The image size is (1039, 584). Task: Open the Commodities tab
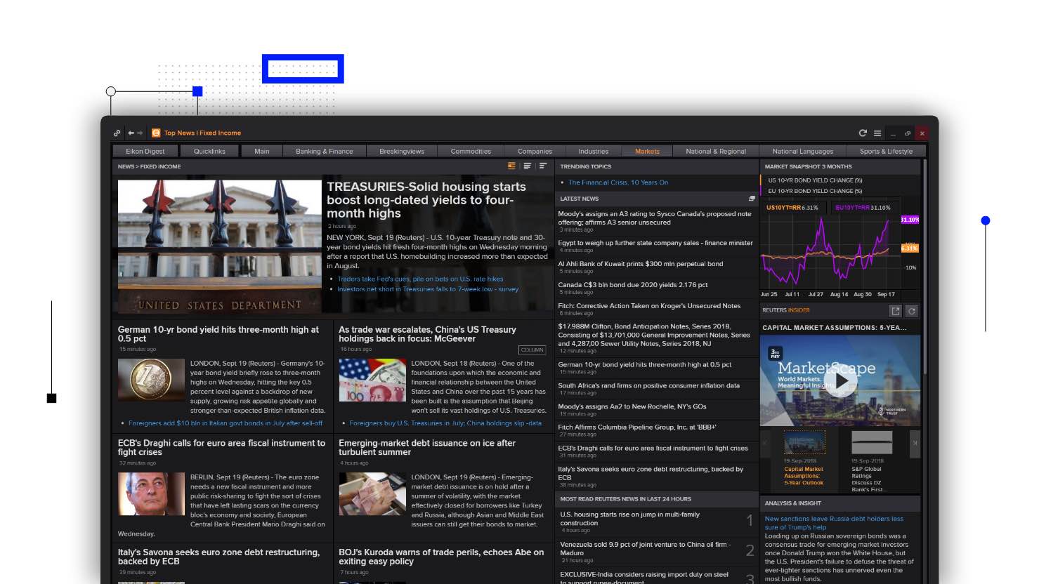click(471, 151)
